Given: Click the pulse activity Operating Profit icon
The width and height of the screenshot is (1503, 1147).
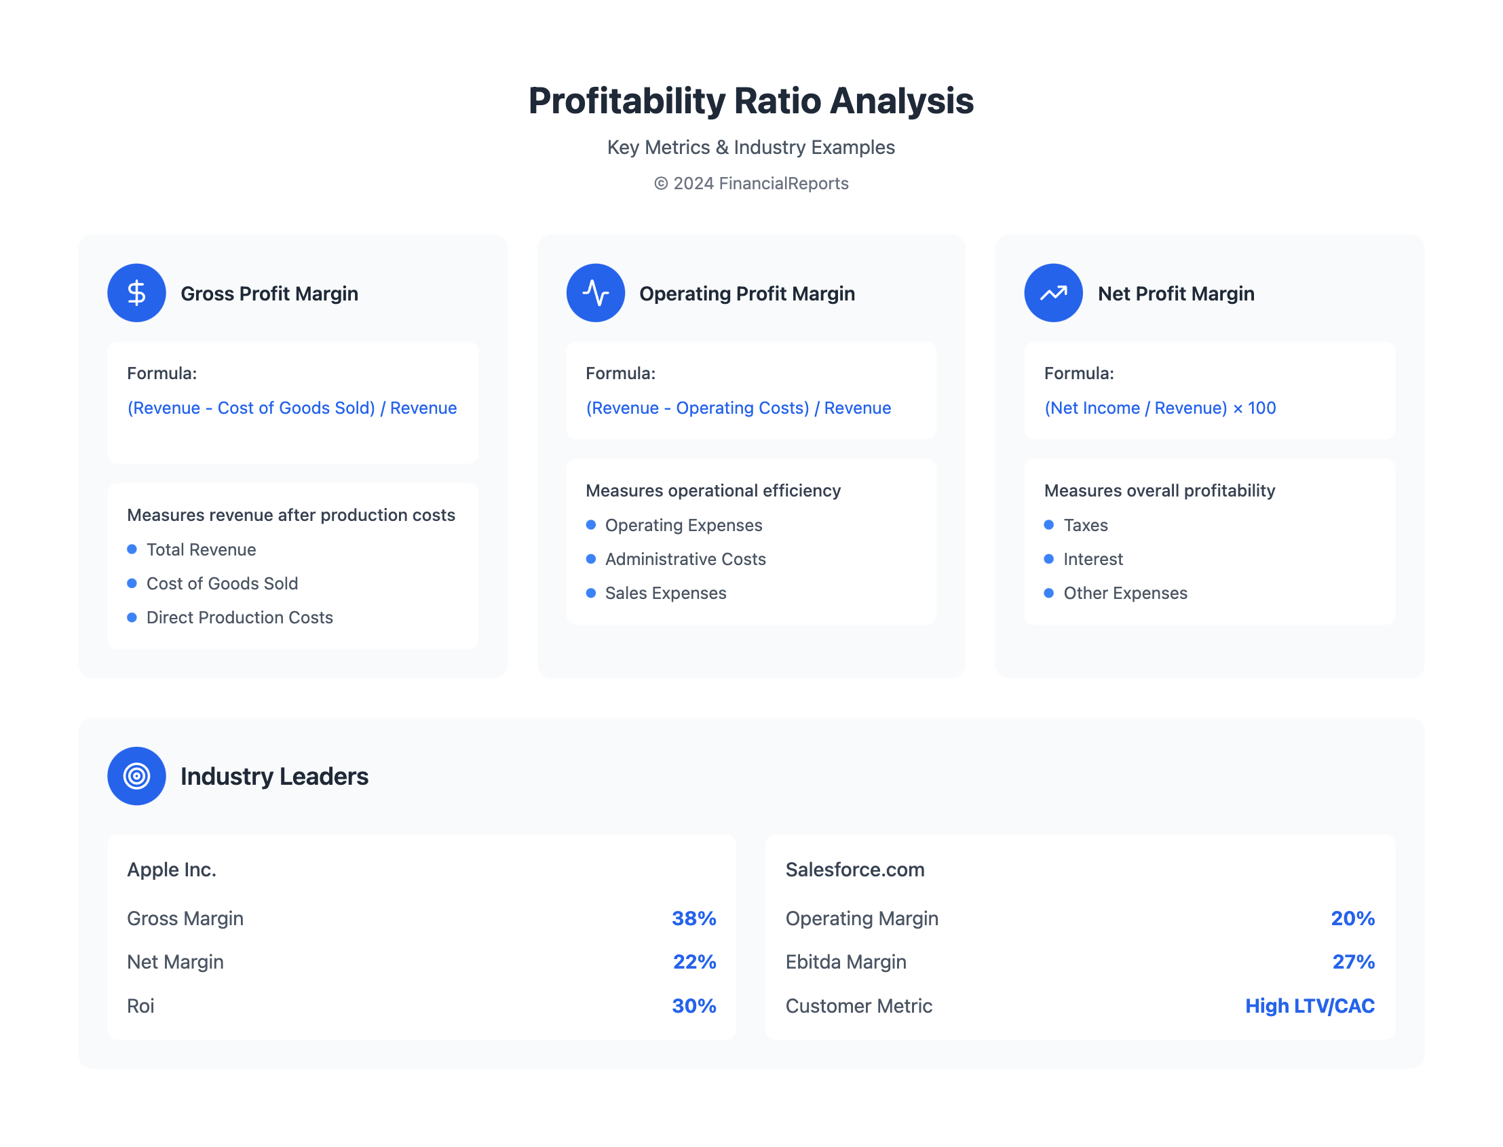Looking at the screenshot, I should point(596,293).
